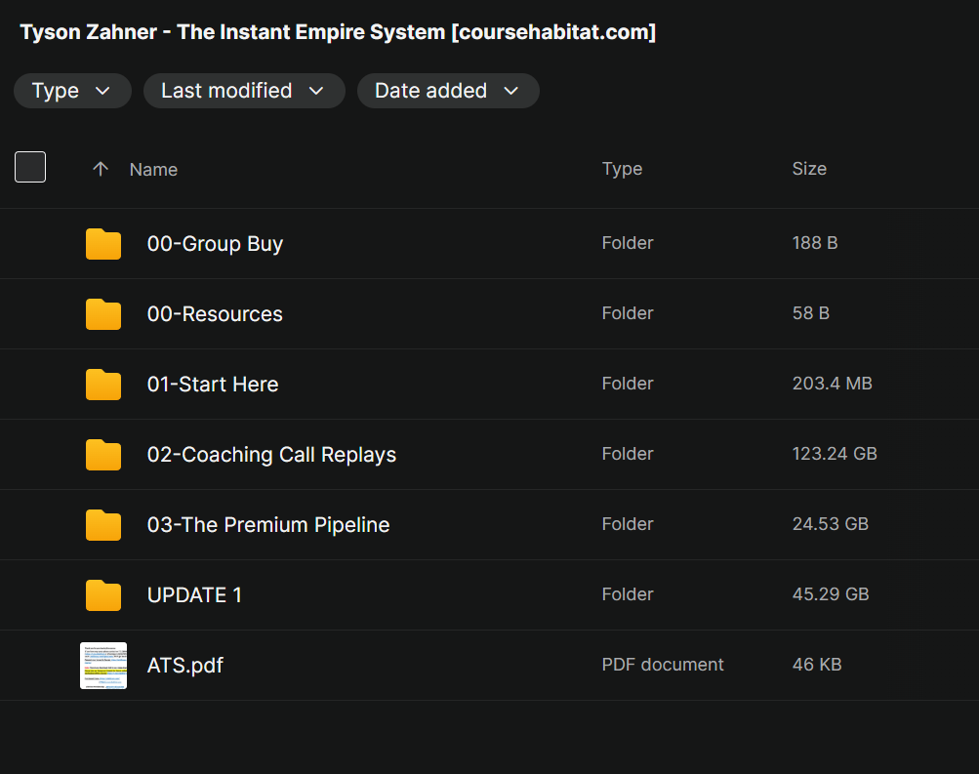
Task: Toggle sort direction arrow next to Name
Action: [101, 169]
